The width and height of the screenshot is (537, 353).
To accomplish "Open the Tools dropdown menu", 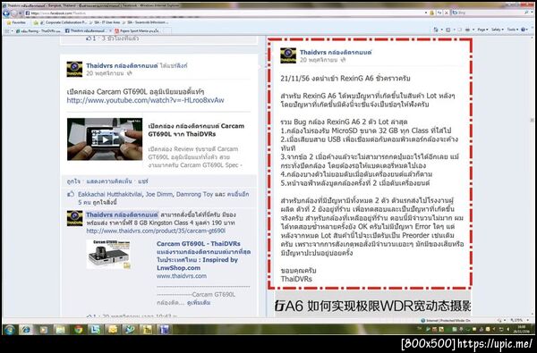I will (x=512, y=29).
